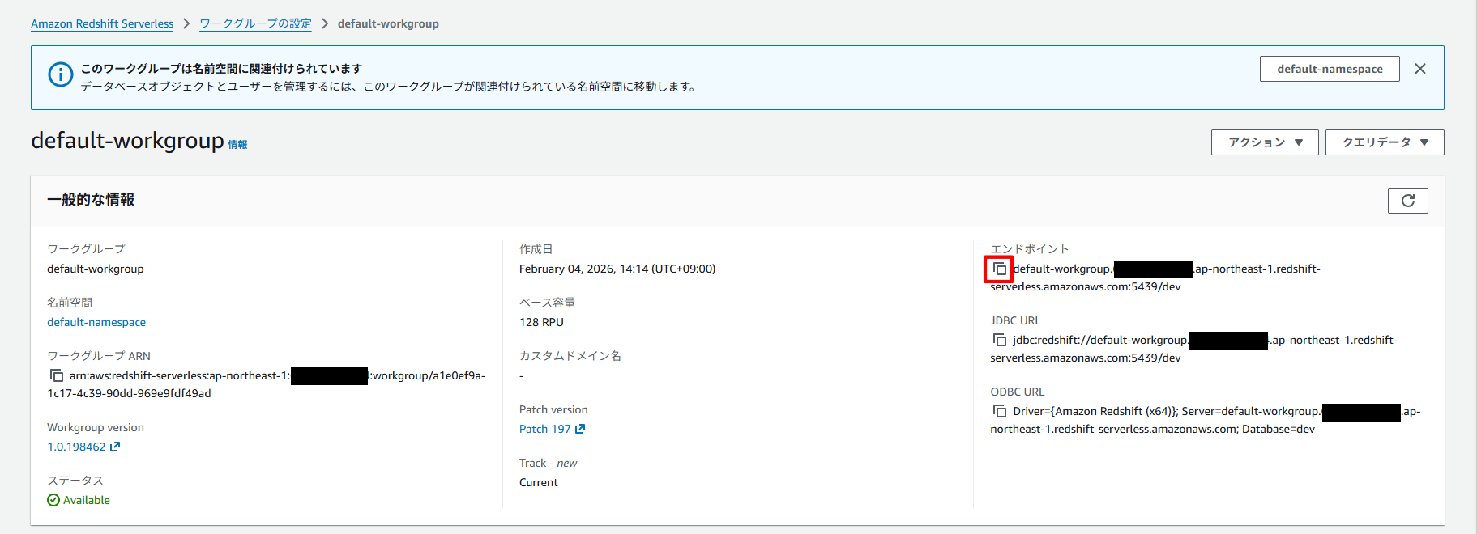Click the Track - new label
The width and height of the screenshot is (1477, 534).
tap(548, 463)
